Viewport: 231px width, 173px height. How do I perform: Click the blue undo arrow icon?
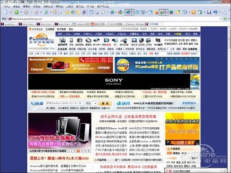(x=215, y=12)
